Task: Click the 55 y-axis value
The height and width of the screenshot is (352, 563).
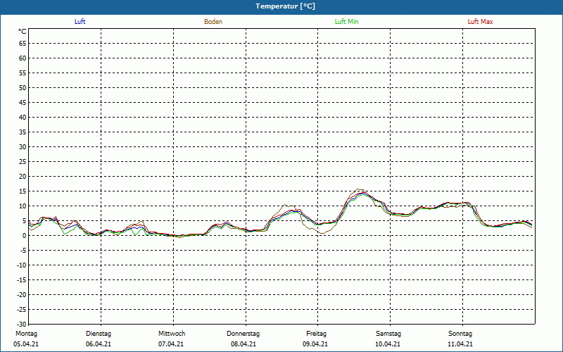Action: [23, 73]
